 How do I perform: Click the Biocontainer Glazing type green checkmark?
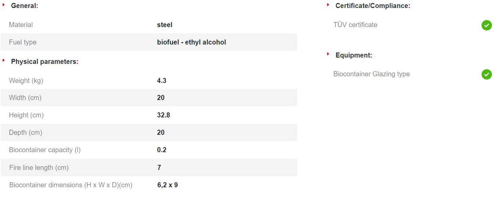click(x=487, y=74)
